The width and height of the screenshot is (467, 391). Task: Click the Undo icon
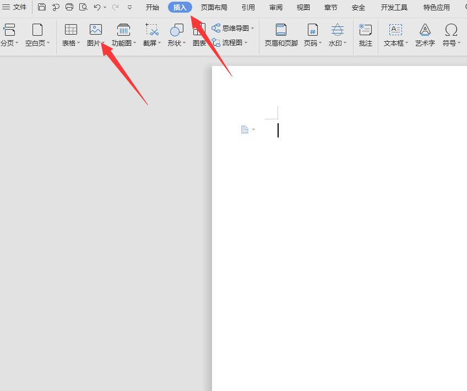97,7
